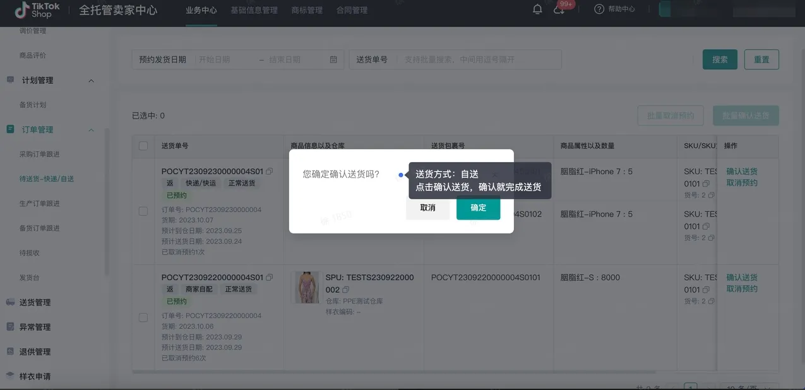Open 采购订单跟进 in the sidebar

(40, 154)
